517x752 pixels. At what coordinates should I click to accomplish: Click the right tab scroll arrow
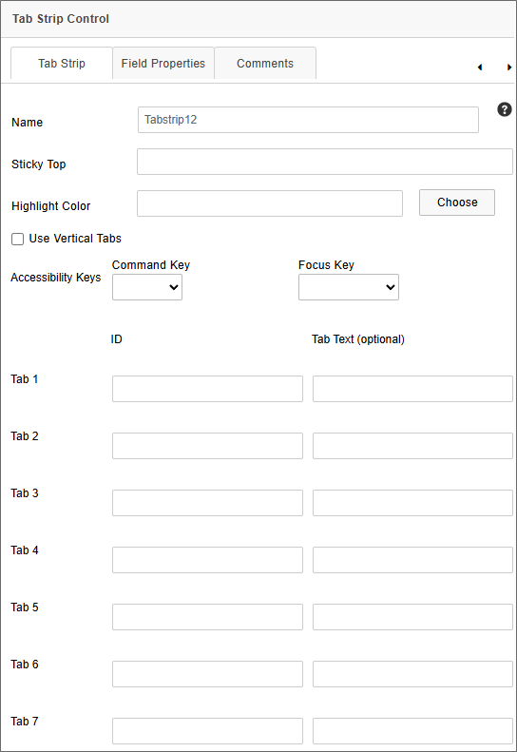coord(508,67)
